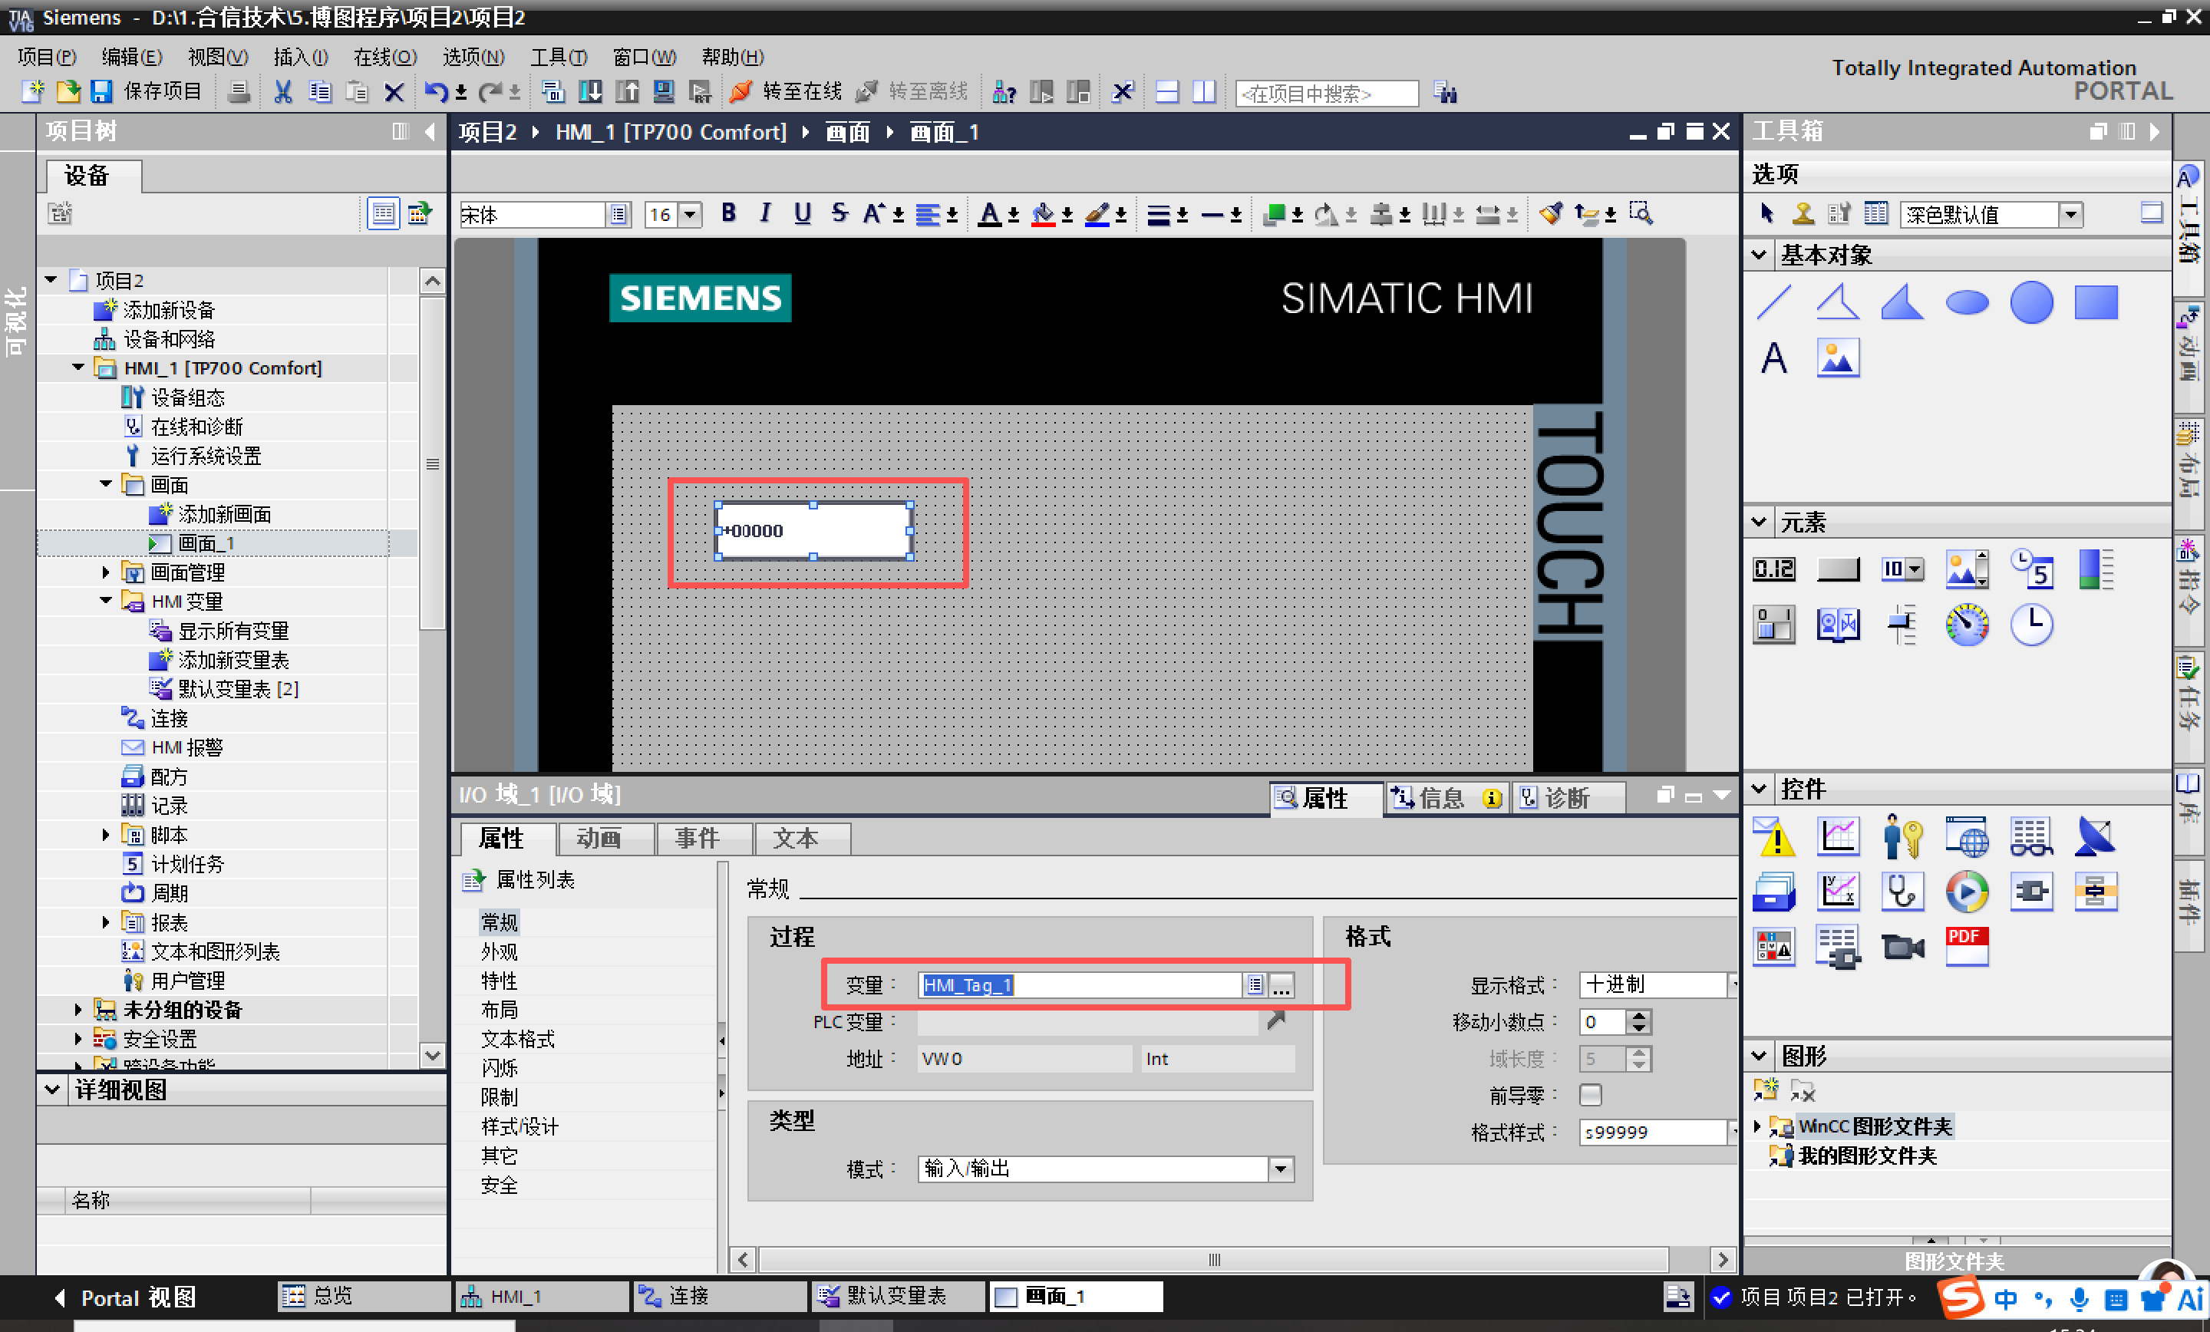Collapse the 基本对象 toolbox section
Viewport: 2210px width, 1332px height.
click(x=1758, y=255)
